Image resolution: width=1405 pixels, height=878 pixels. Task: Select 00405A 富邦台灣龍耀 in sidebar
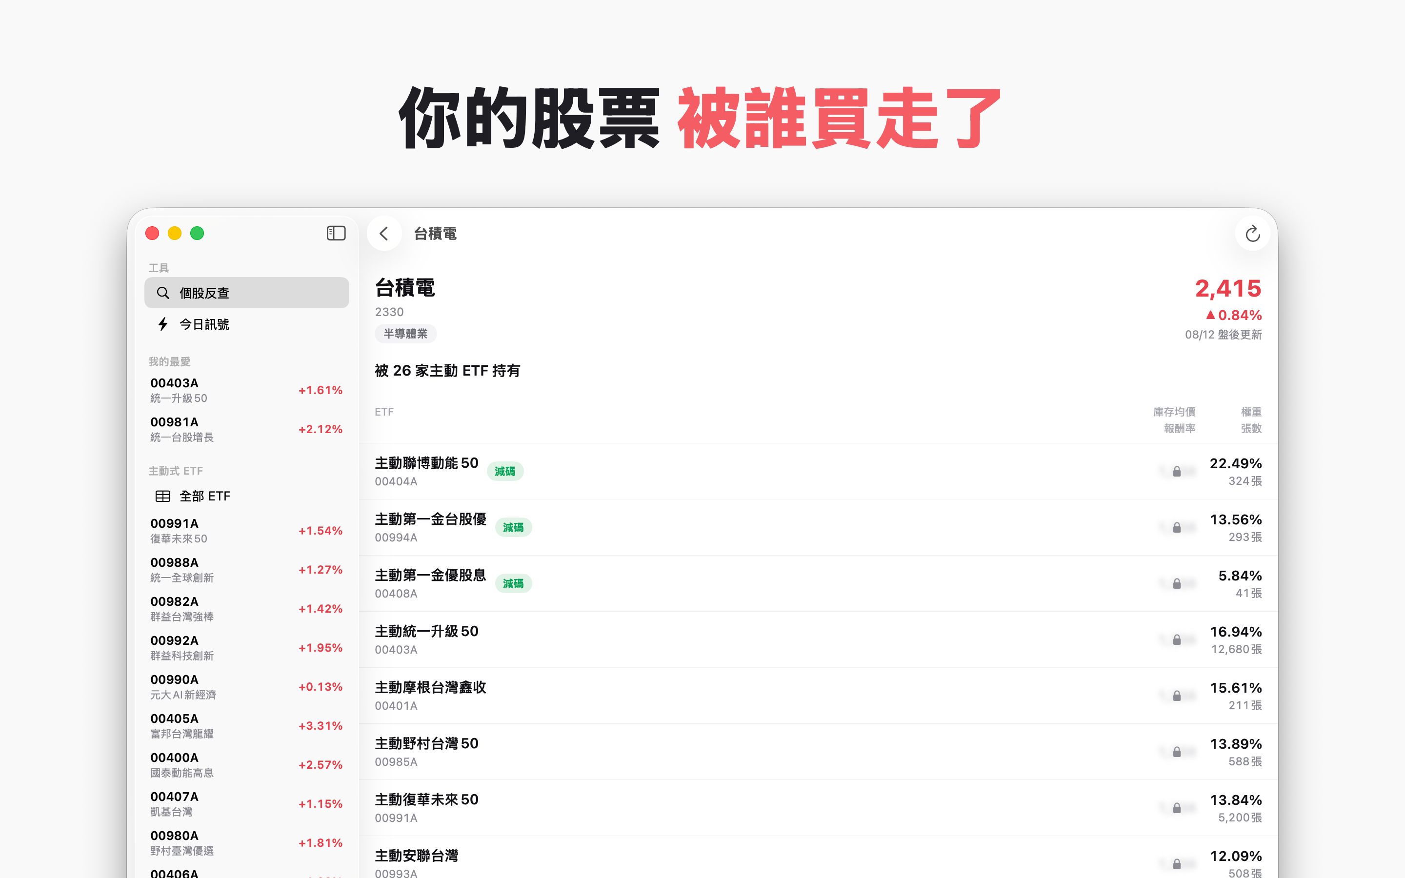click(247, 726)
